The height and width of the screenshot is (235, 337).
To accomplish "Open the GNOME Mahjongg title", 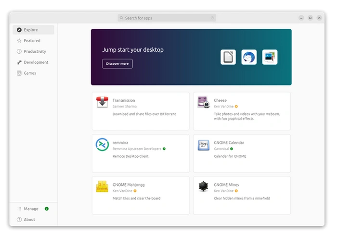I will (129, 185).
